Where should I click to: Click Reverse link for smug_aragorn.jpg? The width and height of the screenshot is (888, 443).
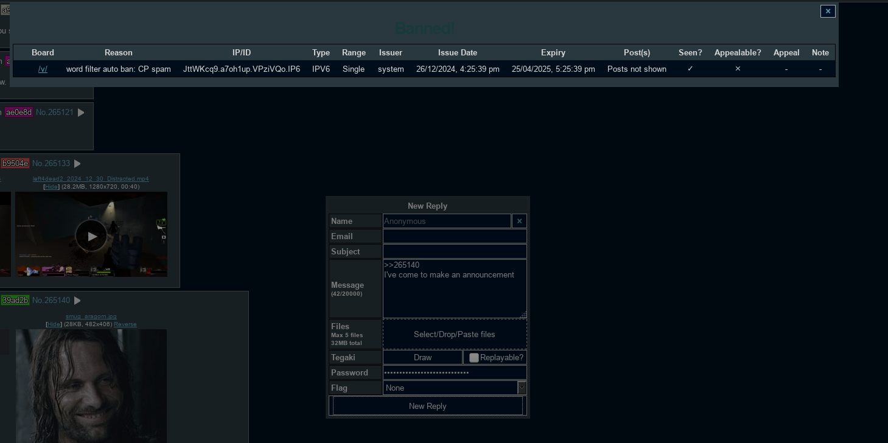coord(125,324)
